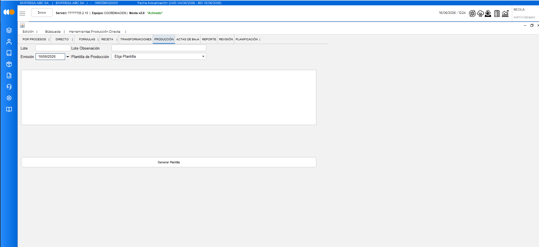Click the Administrador role label

click(x=524, y=17)
